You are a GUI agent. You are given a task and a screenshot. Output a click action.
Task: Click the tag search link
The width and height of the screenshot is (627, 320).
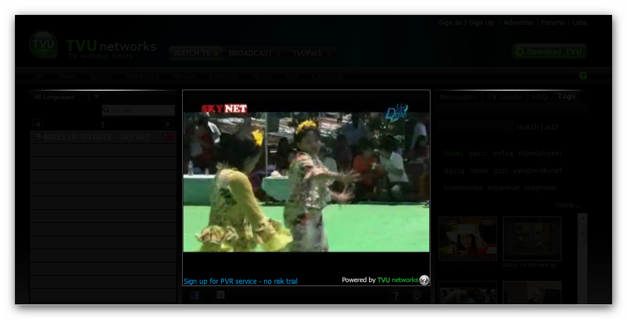(527, 126)
